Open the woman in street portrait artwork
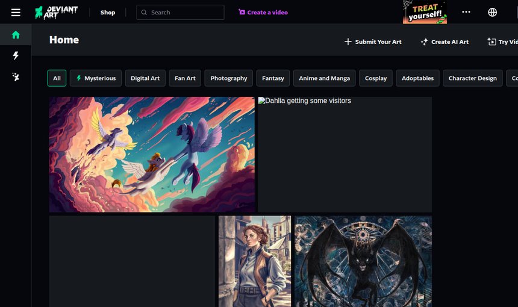This screenshot has height=307, width=518. [255, 261]
